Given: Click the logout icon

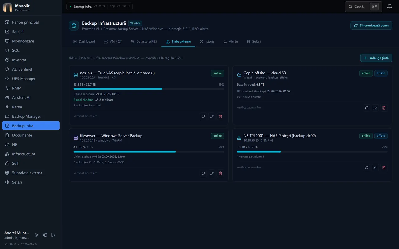Looking at the screenshot, I should 53,235.
